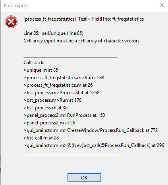
Task: Click the OK button
Action: click(x=84, y=177)
